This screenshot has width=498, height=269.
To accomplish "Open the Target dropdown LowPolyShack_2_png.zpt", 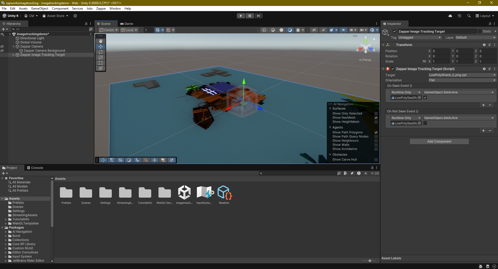I will (x=462, y=75).
